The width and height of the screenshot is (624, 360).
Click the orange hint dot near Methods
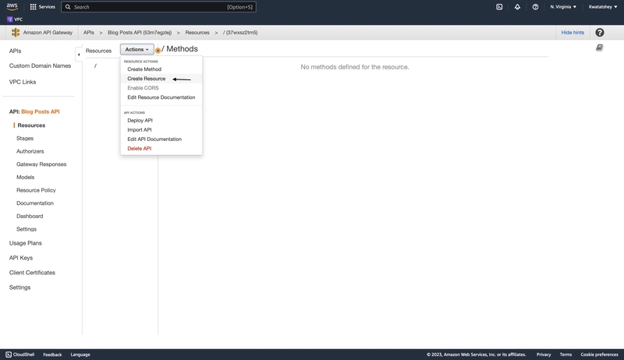click(158, 51)
